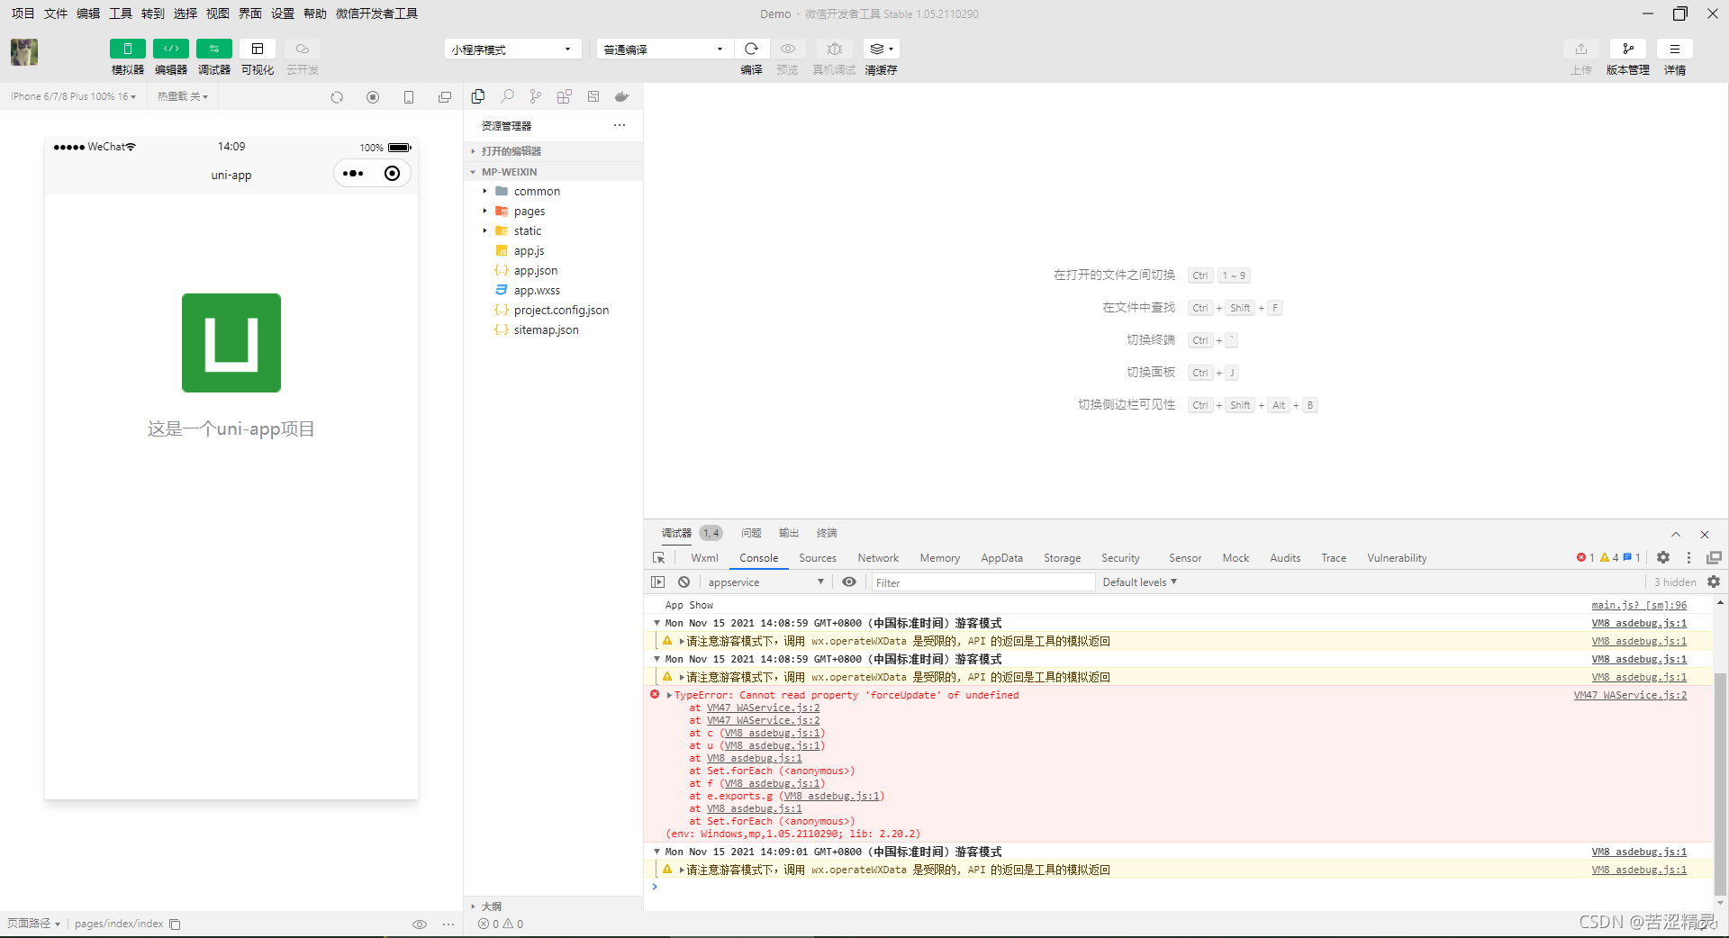The image size is (1729, 938).
Task: Open the normal compile mode dropdown
Action: (x=665, y=49)
